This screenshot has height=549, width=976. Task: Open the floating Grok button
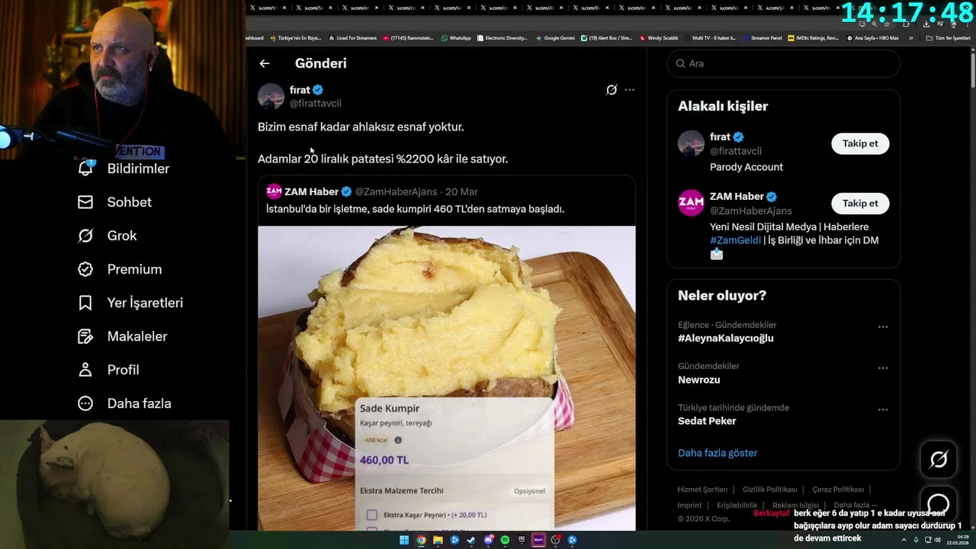point(939,459)
